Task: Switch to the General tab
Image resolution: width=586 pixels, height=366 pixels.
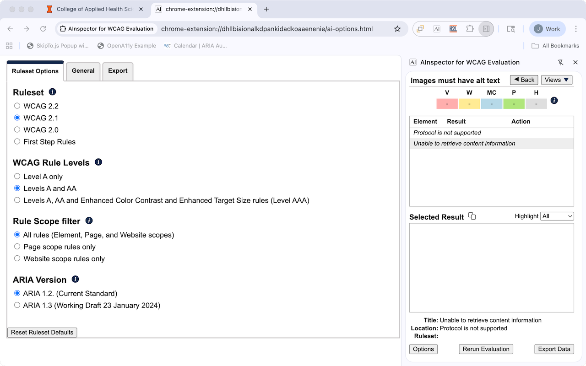Action: pos(83,71)
